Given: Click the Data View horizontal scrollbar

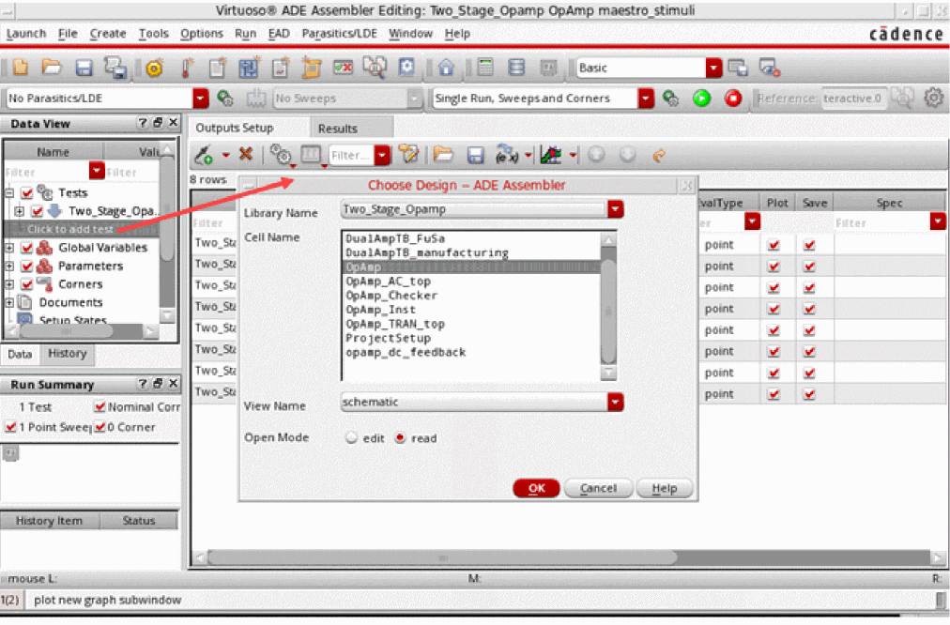Looking at the screenshot, I should pos(66,331).
